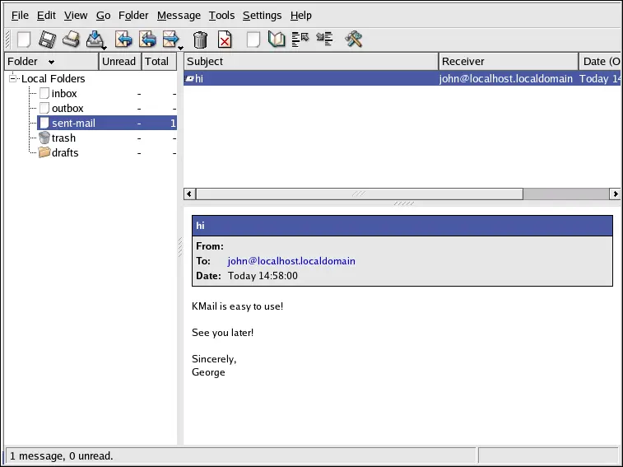This screenshot has height=467, width=623.
Task: Click the Save As floppy disk icon
Action: point(48,40)
